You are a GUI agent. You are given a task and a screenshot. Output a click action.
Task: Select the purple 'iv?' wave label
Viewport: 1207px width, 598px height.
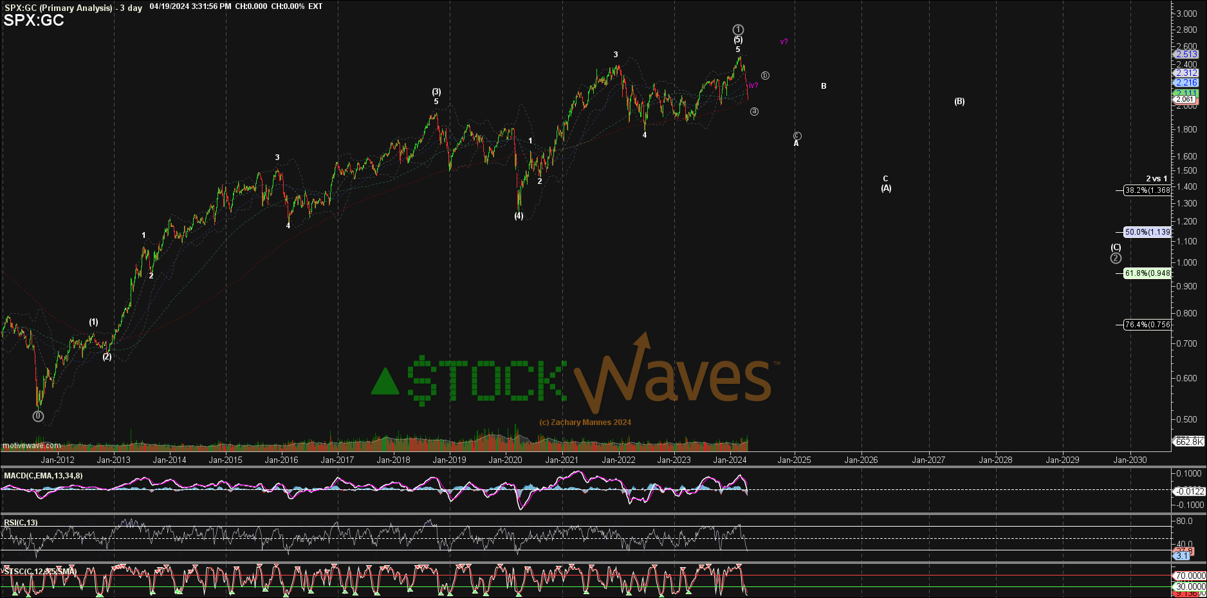(753, 85)
